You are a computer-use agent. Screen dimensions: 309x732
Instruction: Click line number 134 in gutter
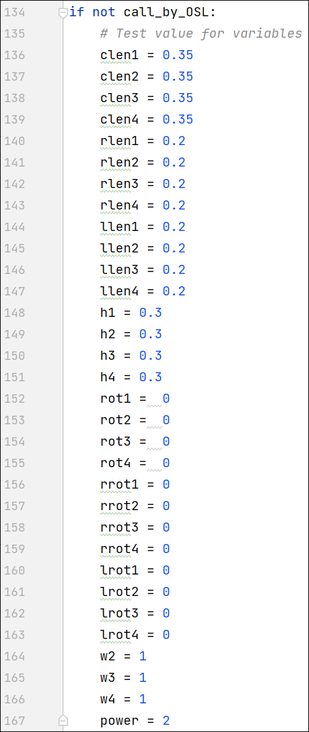point(14,12)
